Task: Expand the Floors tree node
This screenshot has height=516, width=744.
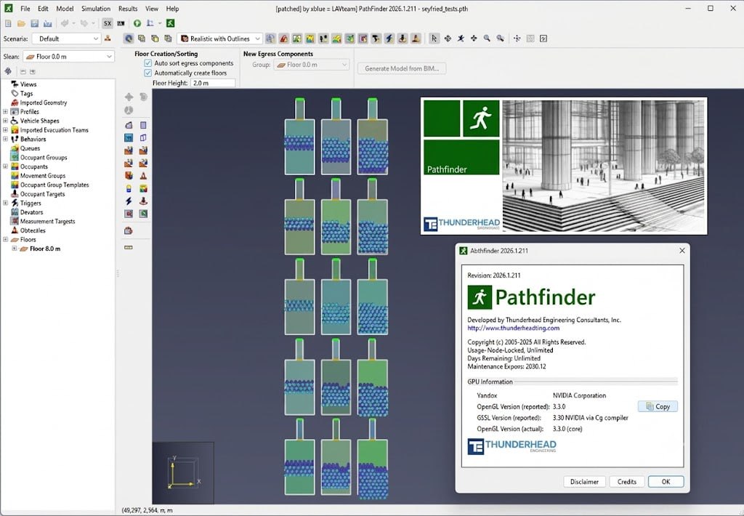Action: coord(5,240)
